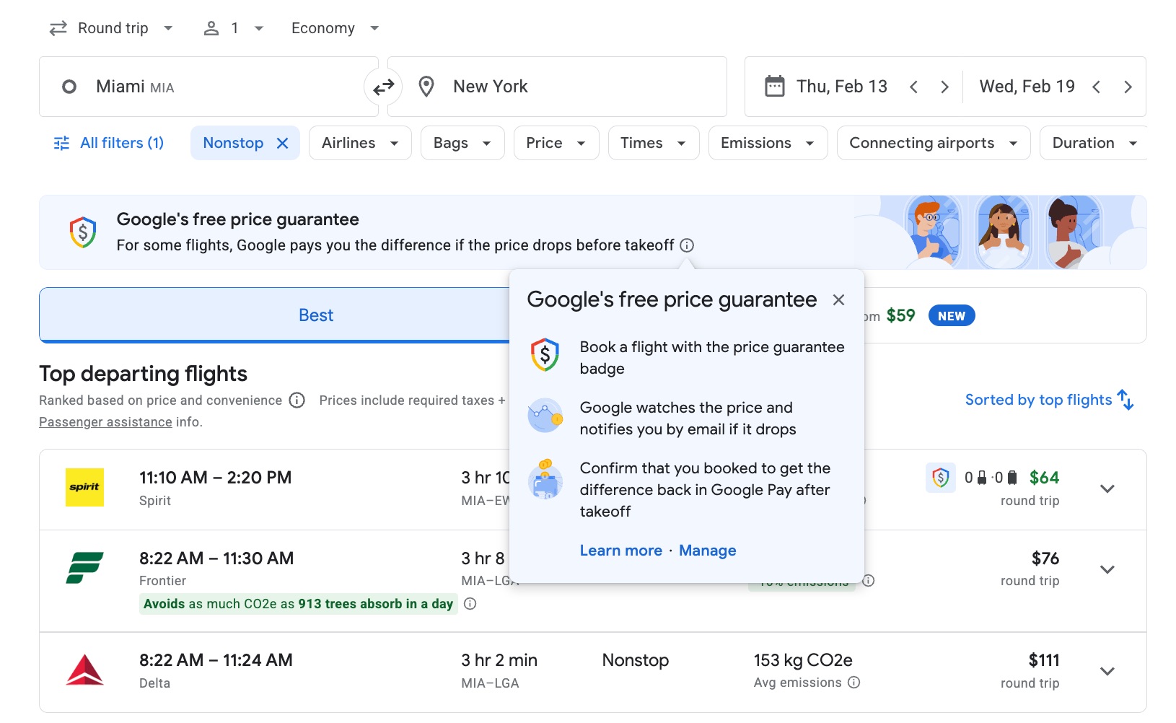The width and height of the screenshot is (1176, 723).
Task: Open the Connecting airports dropdown
Action: coord(933,142)
